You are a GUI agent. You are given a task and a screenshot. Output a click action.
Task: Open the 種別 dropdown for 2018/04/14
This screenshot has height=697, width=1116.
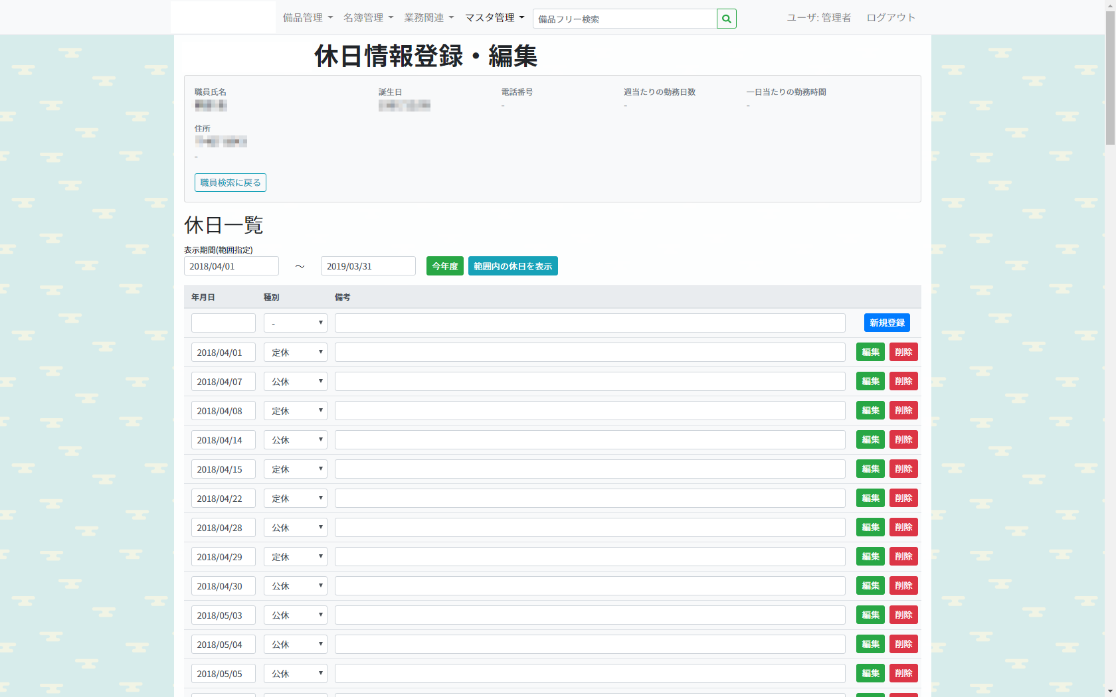tap(296, 439)
